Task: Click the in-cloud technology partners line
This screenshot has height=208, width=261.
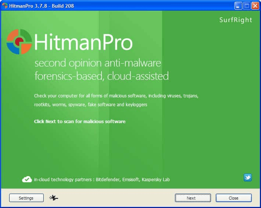Action: pyautogui.click(x=102, y=180)
